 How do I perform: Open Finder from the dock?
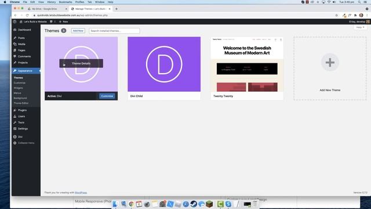(x=115, y=204)
